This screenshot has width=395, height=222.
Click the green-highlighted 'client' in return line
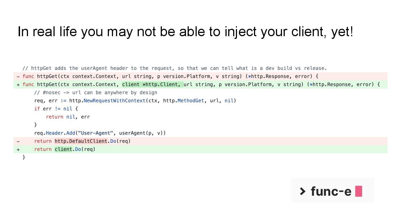pyautogui.click(x=63, y=149)
